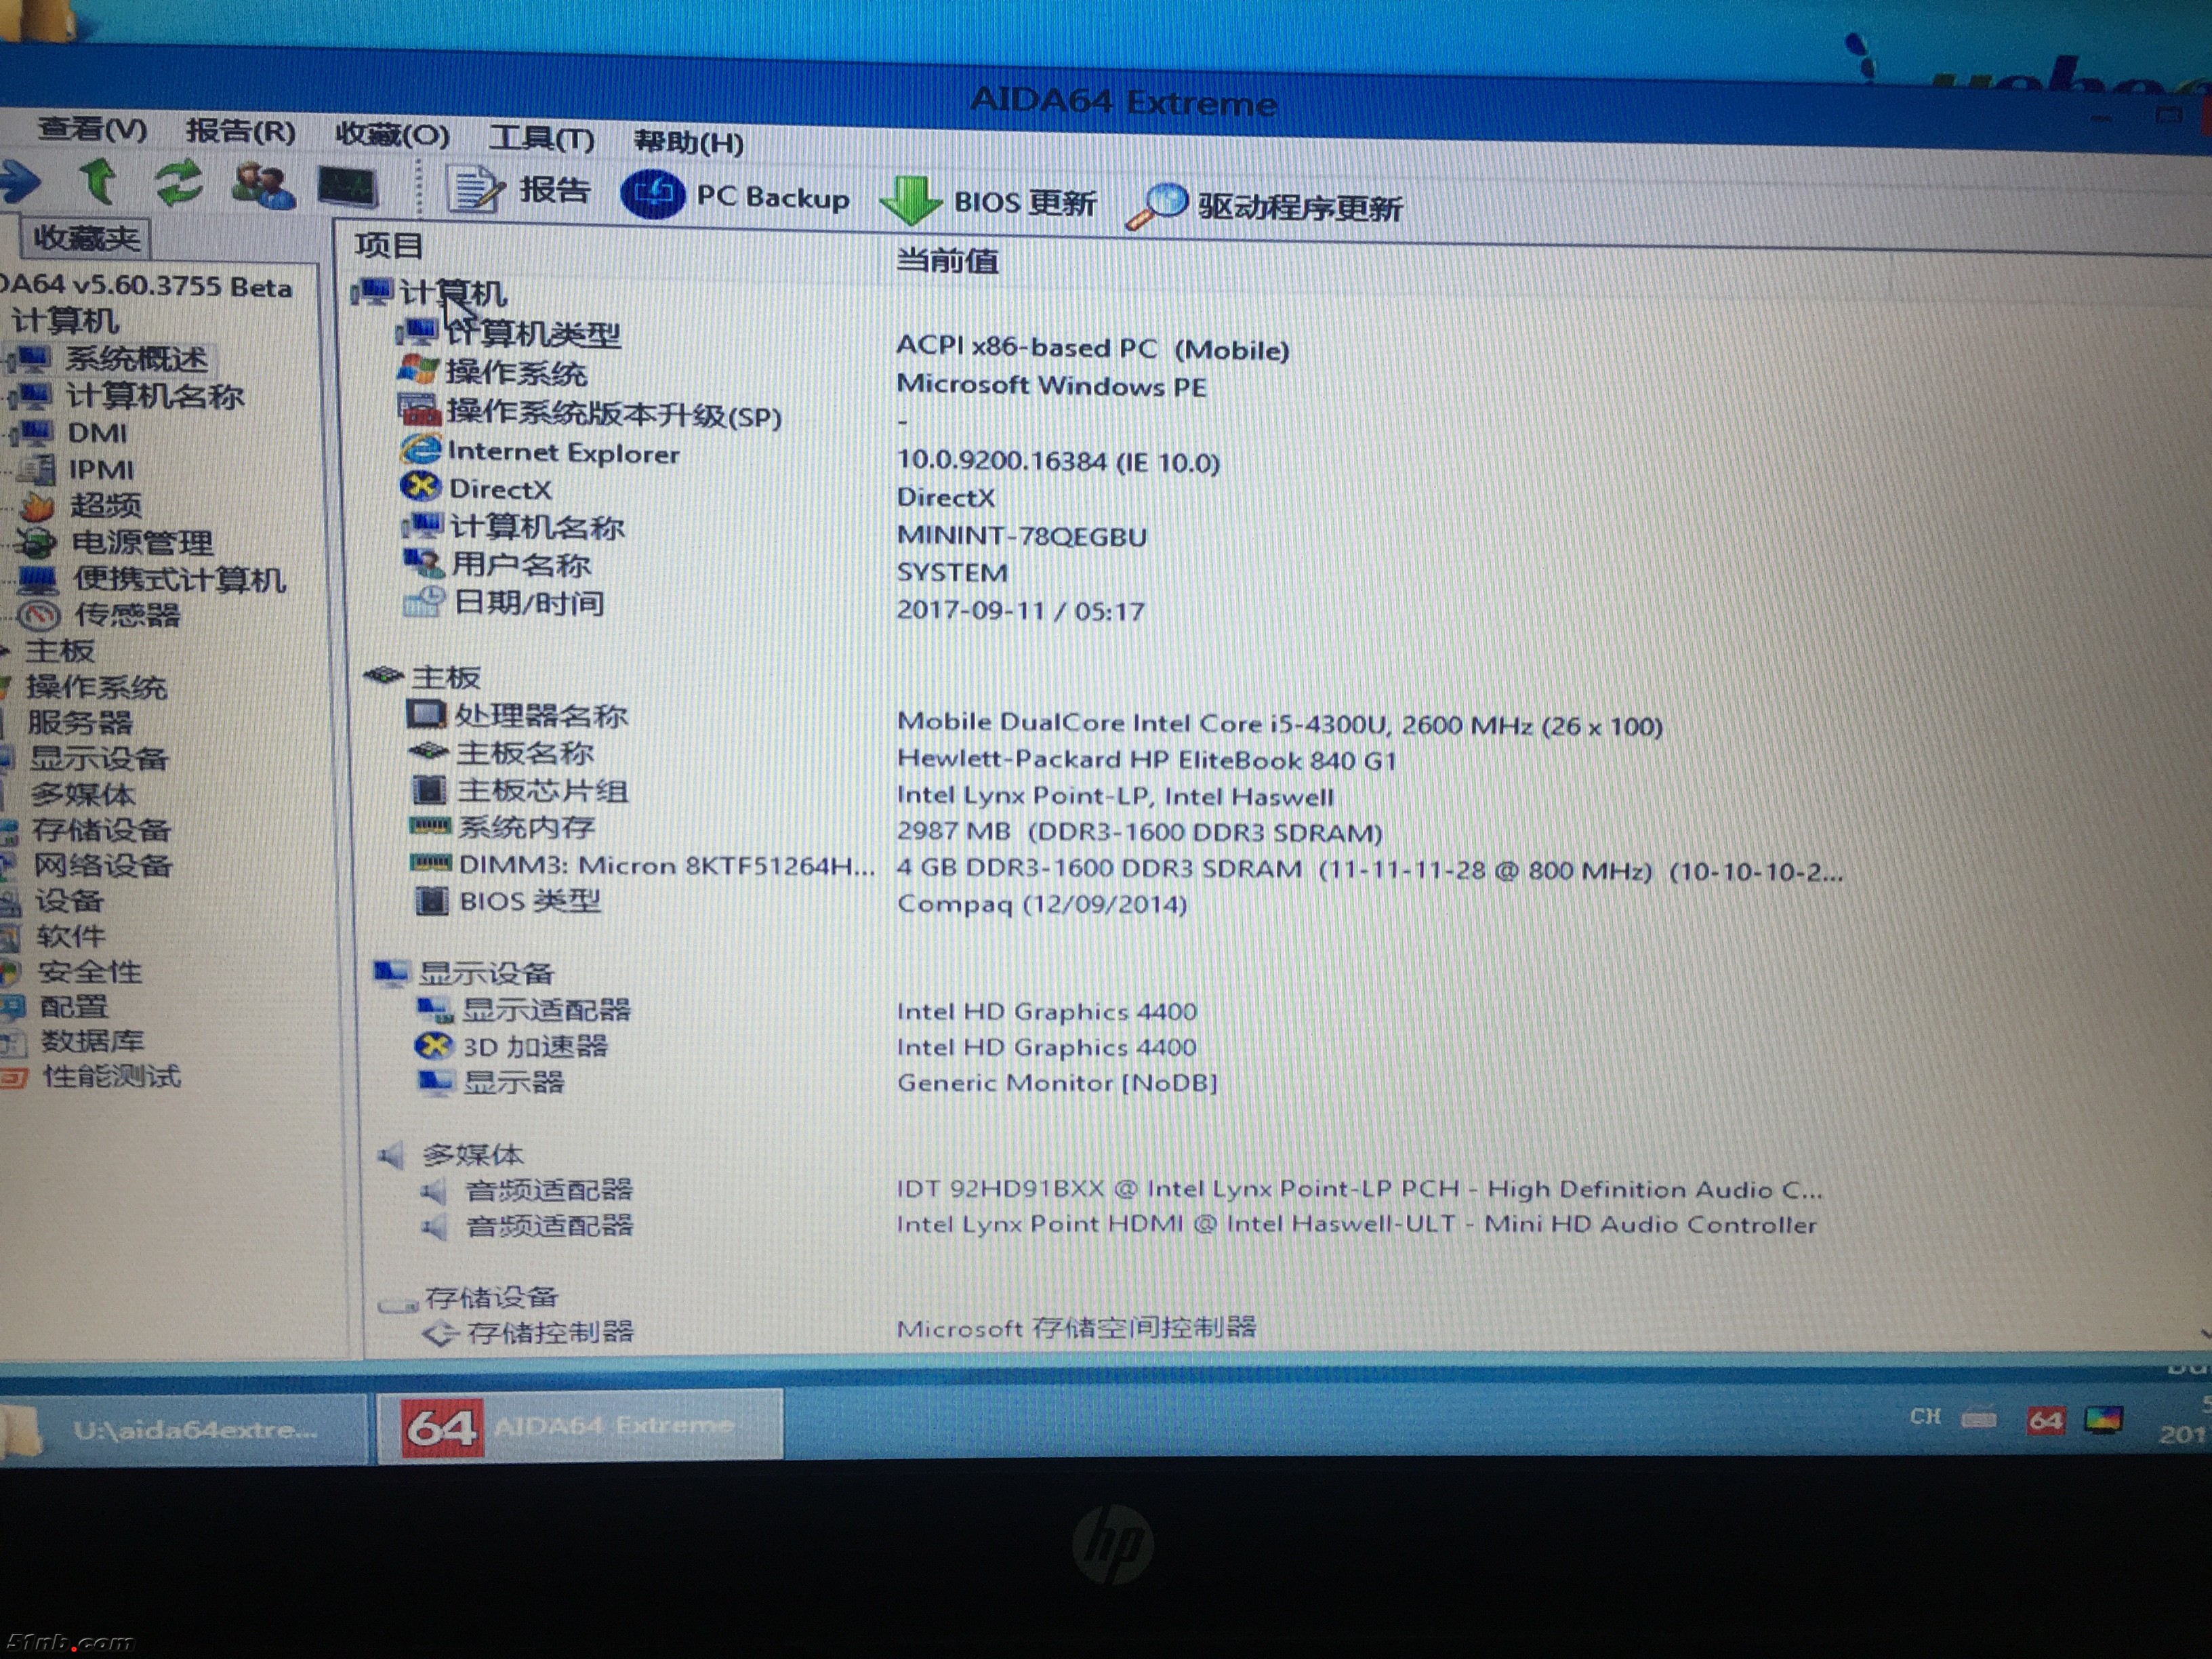Click the 3D 加速器 icon
The image size is (2212, 1659).
click(434, 1046)
